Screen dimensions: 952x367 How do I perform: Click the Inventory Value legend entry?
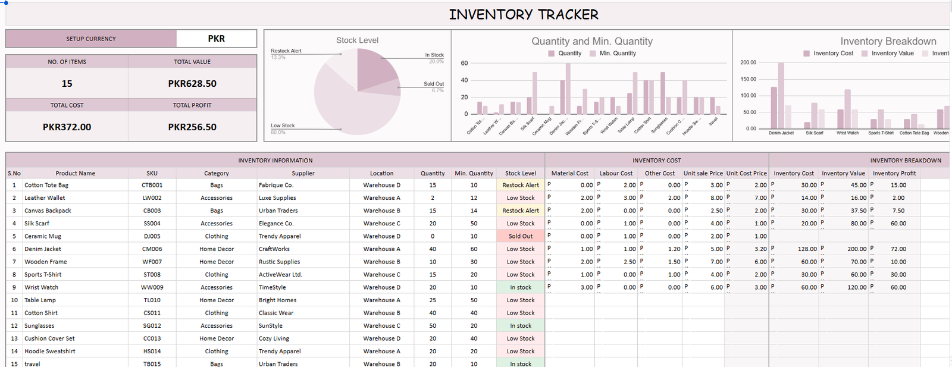click(892, 54)
